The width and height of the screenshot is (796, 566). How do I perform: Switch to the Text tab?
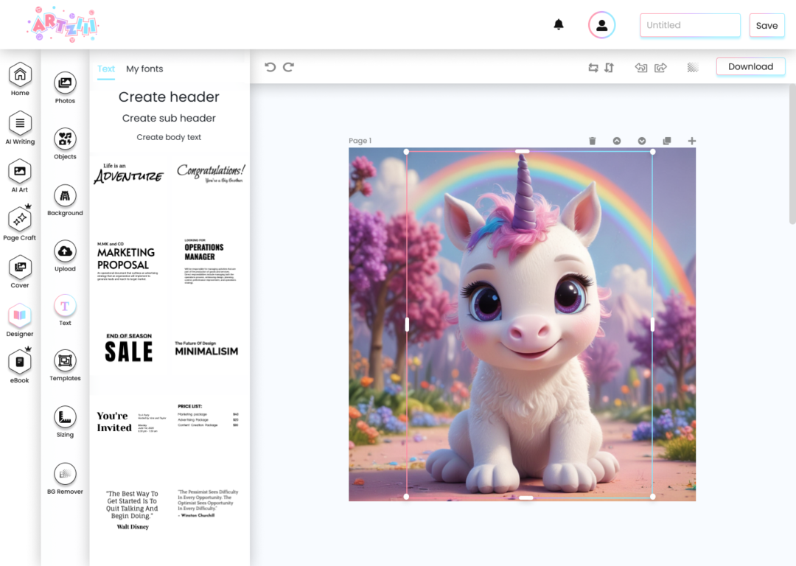[x=106, y=69]
